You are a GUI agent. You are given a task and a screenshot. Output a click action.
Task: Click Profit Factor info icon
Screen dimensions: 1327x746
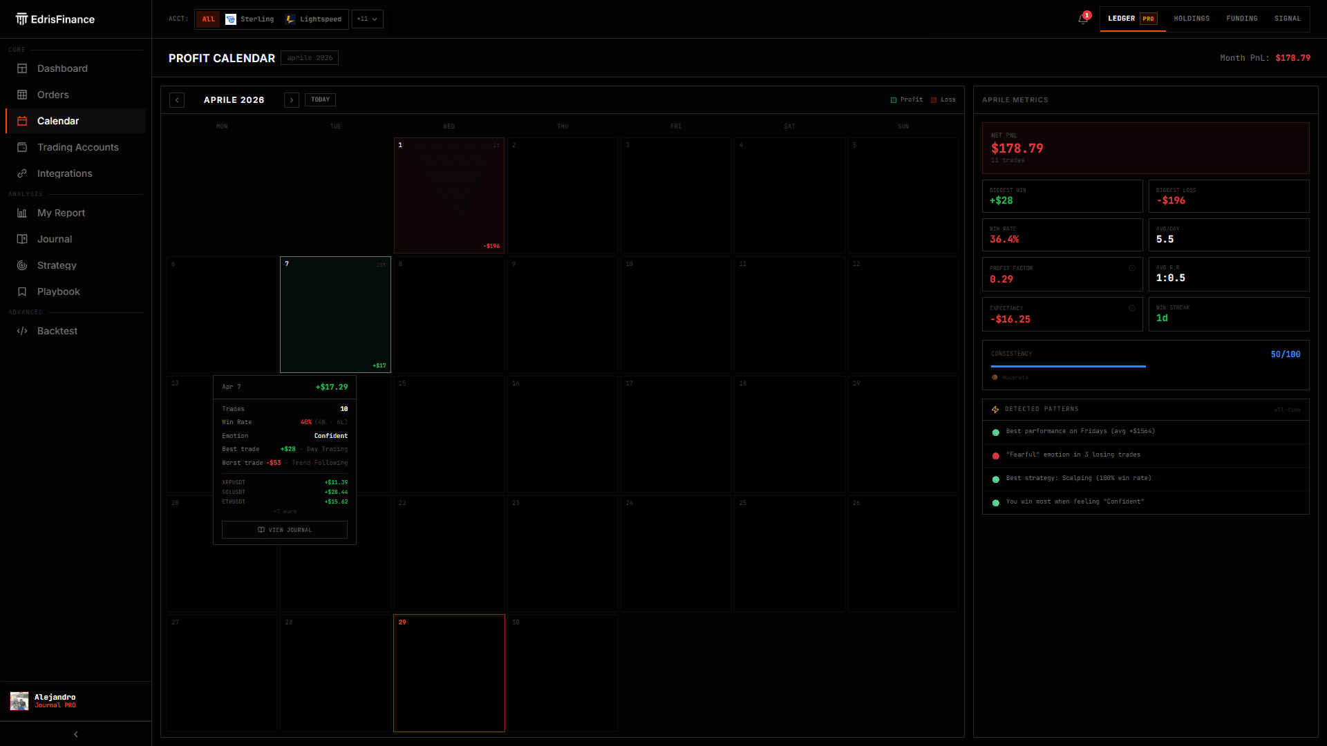point(1132,268)
